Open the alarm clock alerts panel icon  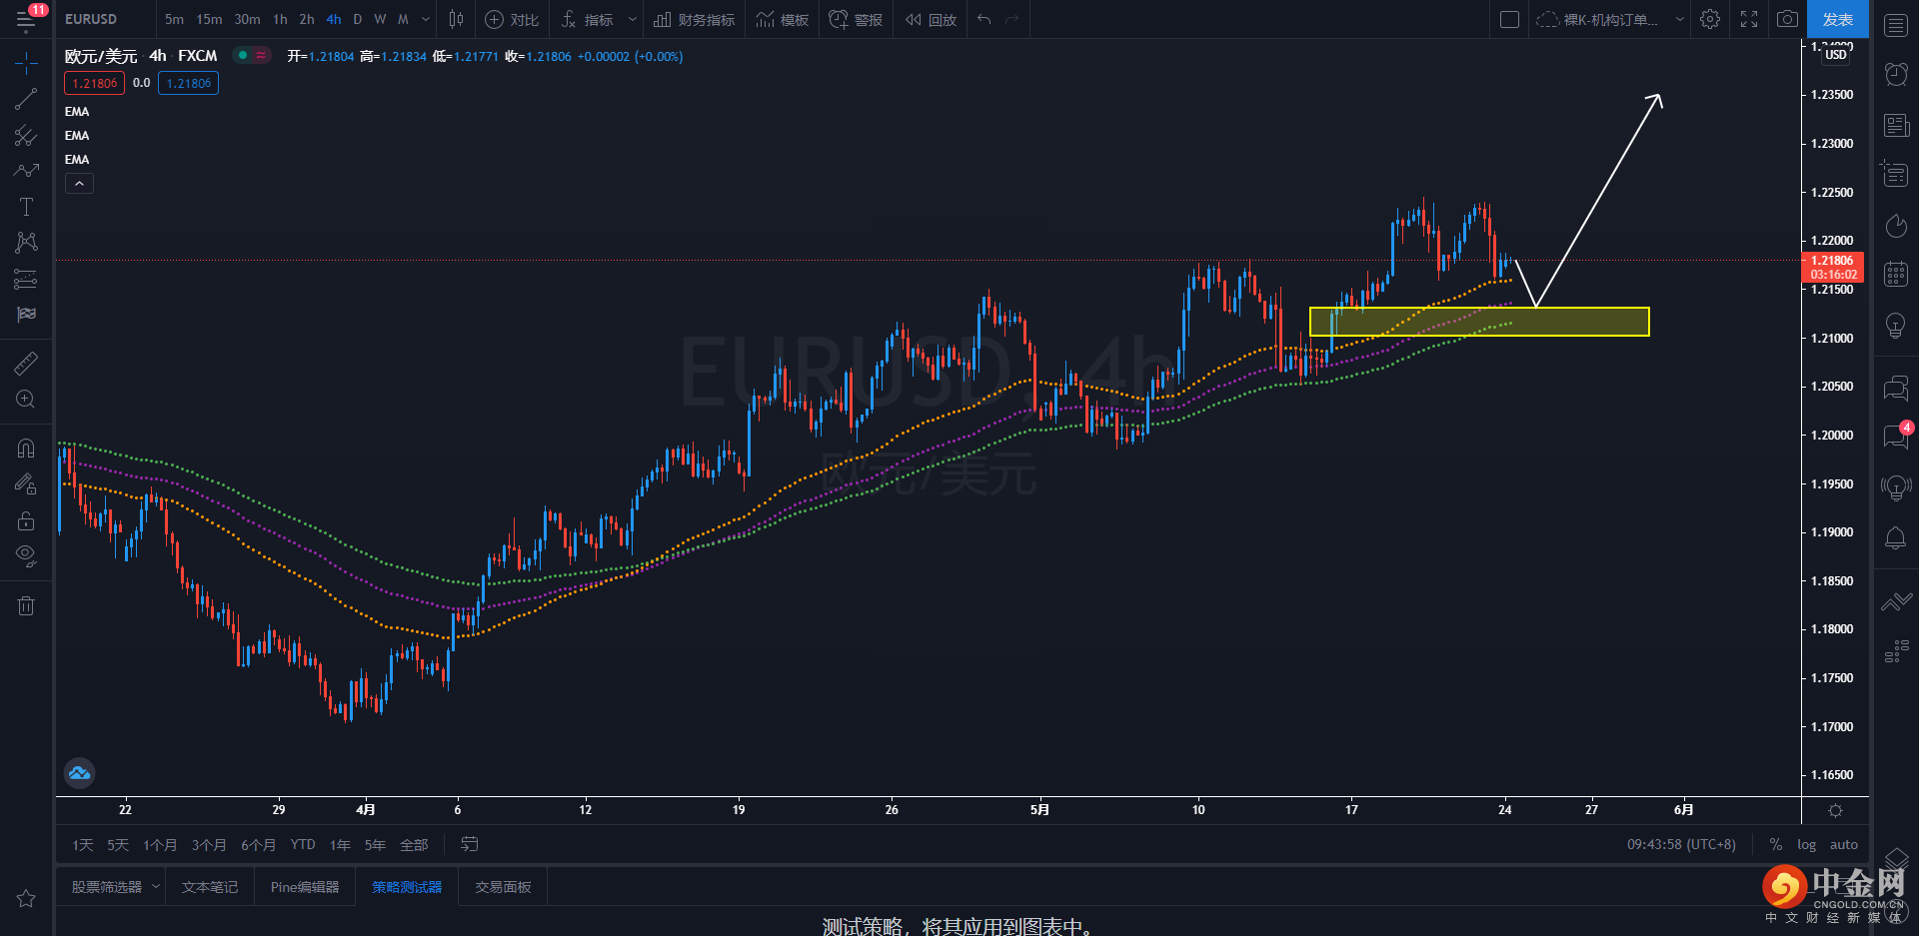point(1896,74)
